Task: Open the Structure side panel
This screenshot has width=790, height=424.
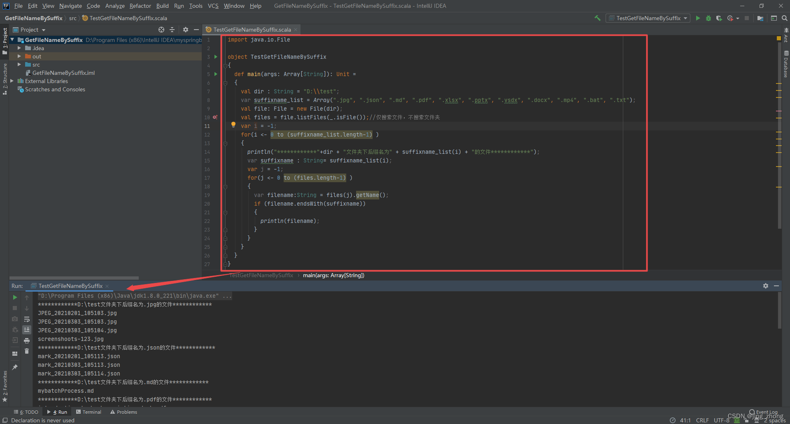Action: (x=5, y=79)
